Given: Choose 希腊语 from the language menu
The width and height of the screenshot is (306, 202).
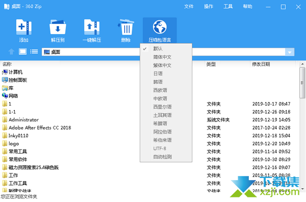Looking at the screenshot, I should 166,123.
